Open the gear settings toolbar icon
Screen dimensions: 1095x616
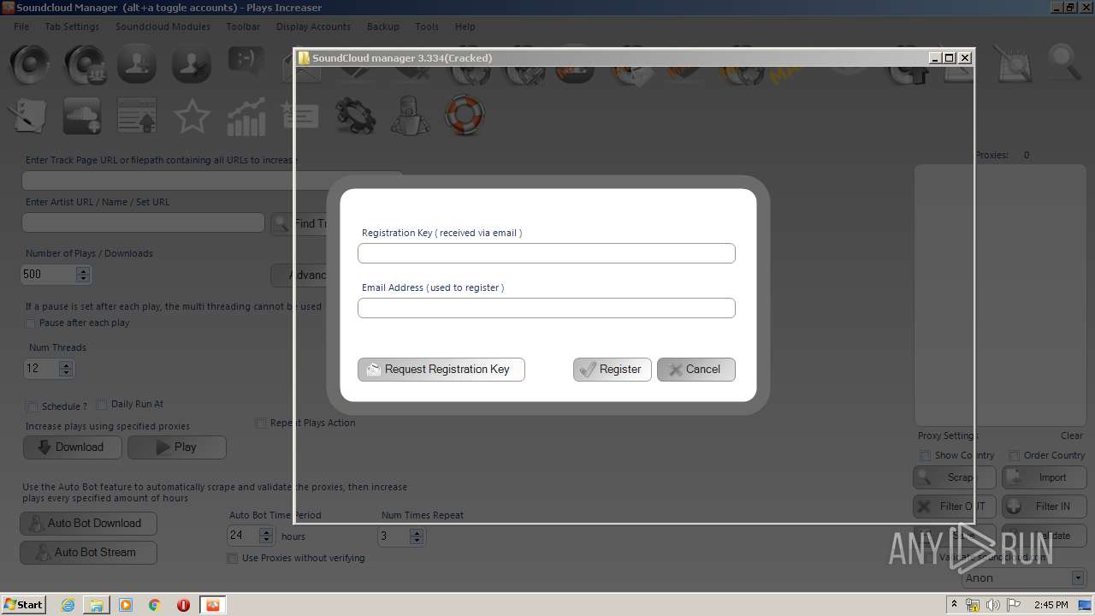coord(355,116)
